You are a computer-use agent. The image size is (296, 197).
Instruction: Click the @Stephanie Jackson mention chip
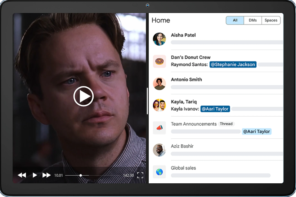pos(233,65)
